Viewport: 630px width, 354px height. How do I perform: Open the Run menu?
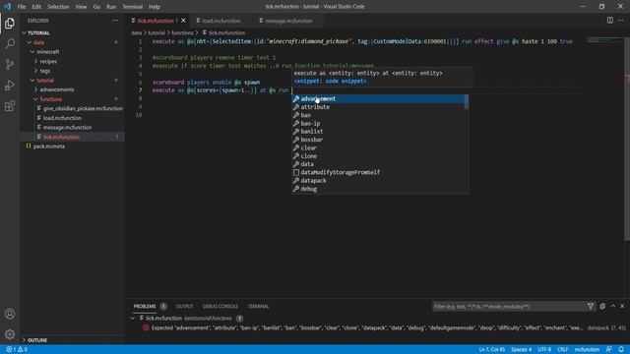click(x=111, y=7)
